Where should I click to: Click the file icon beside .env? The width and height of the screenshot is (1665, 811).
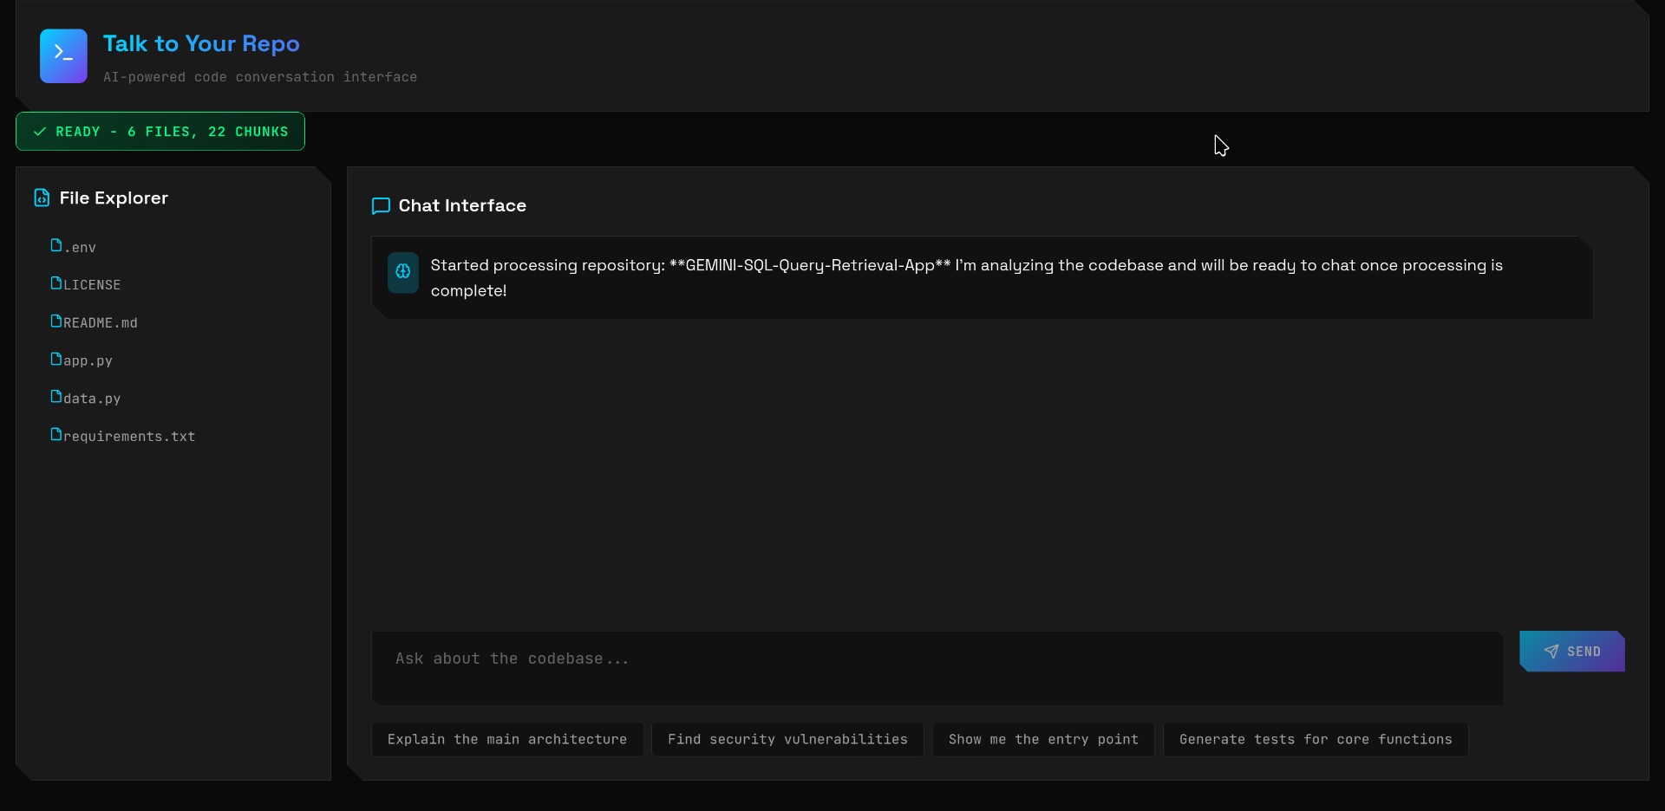click(x=55, y=245)
